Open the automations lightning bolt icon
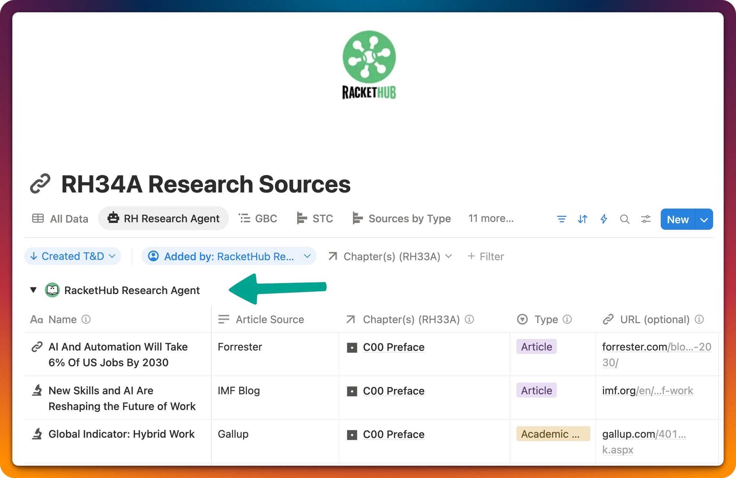The width and height of the screenshot is (736, 478). [604, 219]
